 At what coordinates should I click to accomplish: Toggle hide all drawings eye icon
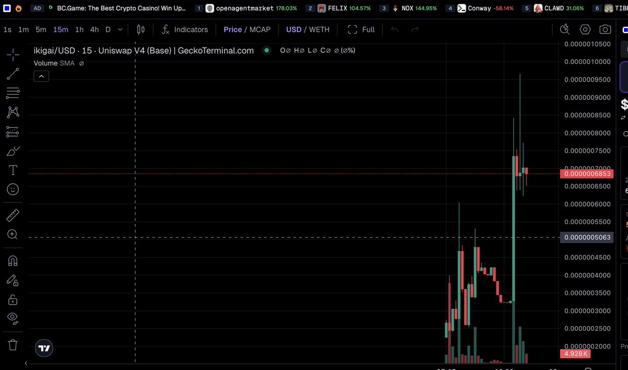[13, 318]
